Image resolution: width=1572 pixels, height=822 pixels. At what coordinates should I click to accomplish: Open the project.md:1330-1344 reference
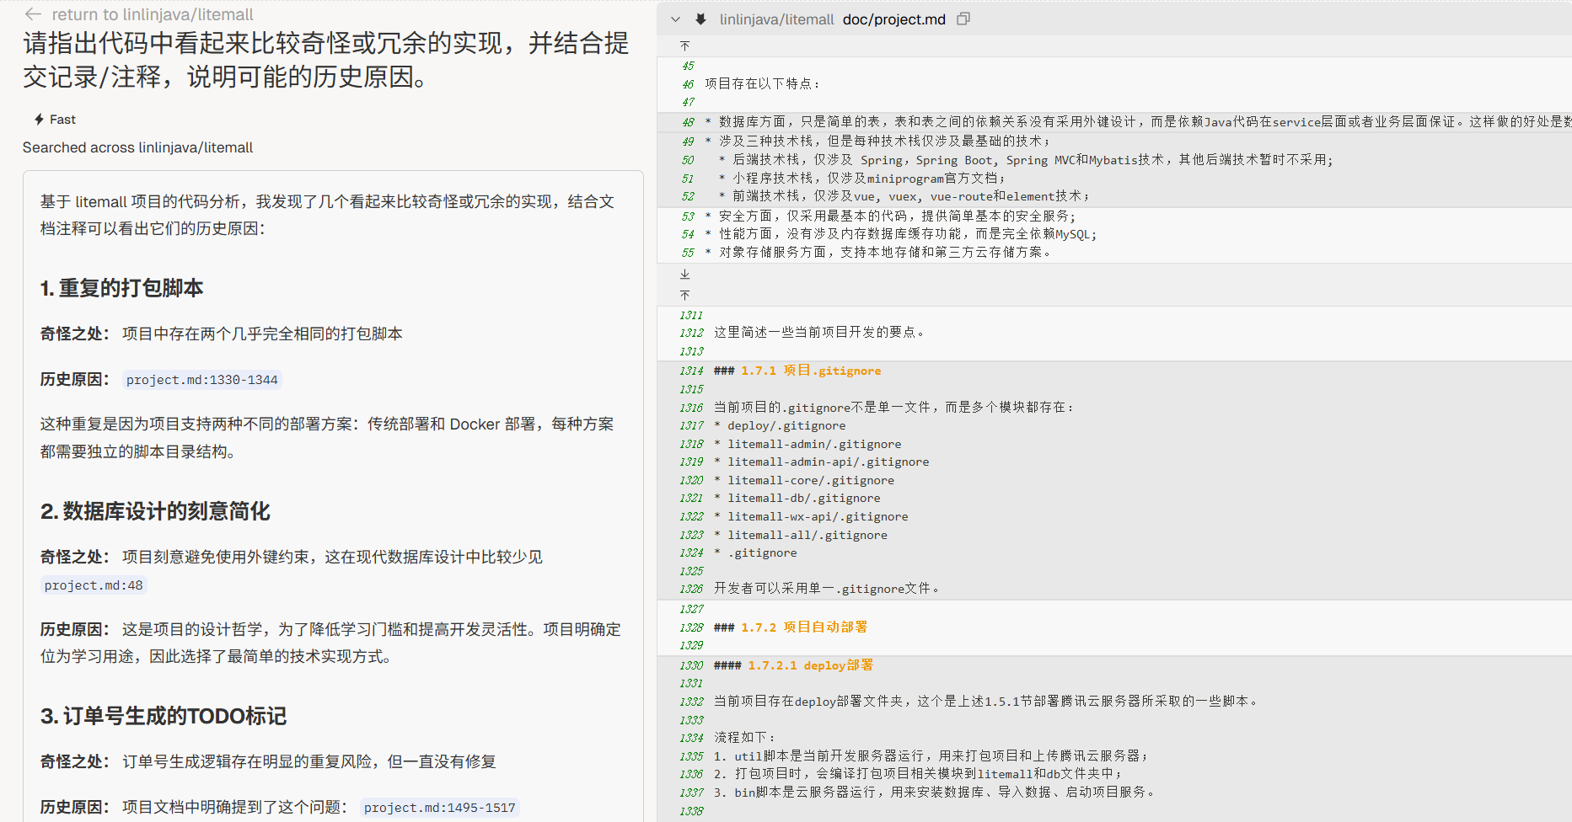pyautogui.click(x=201, y=380)
